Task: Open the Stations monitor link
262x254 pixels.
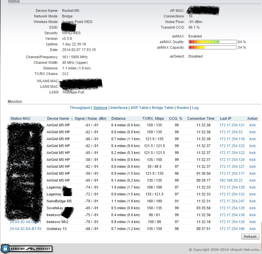Action: click(x=100, y=108)
